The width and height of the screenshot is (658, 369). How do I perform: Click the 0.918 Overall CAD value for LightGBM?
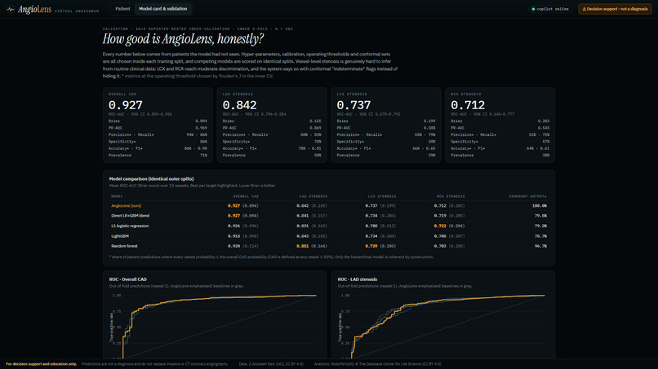click(x=233, y=236)
